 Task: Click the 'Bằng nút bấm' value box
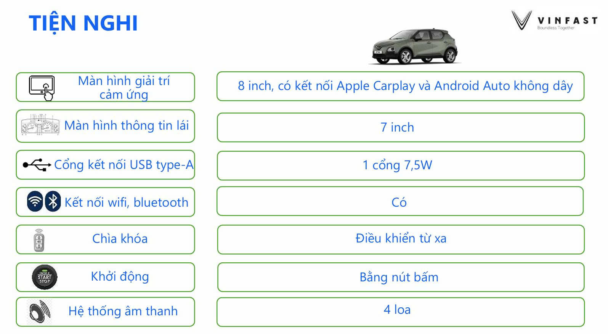point(400,277)
